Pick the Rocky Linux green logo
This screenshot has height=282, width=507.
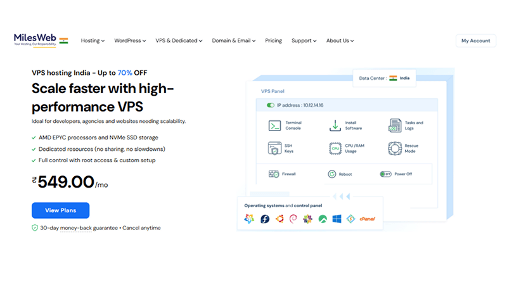323,219
